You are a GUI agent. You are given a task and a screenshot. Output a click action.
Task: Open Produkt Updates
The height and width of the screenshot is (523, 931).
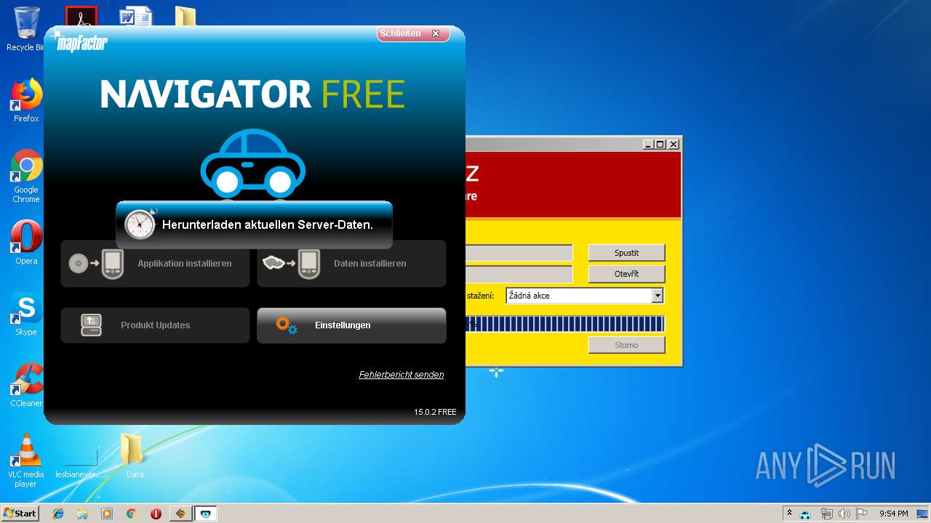pyautogui.click(x=155, y=325)
